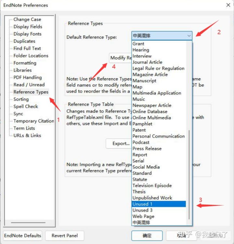Viewport: 234px width, 244px height.
Task: Choose Music reference type
Action: tap(159, 99)
